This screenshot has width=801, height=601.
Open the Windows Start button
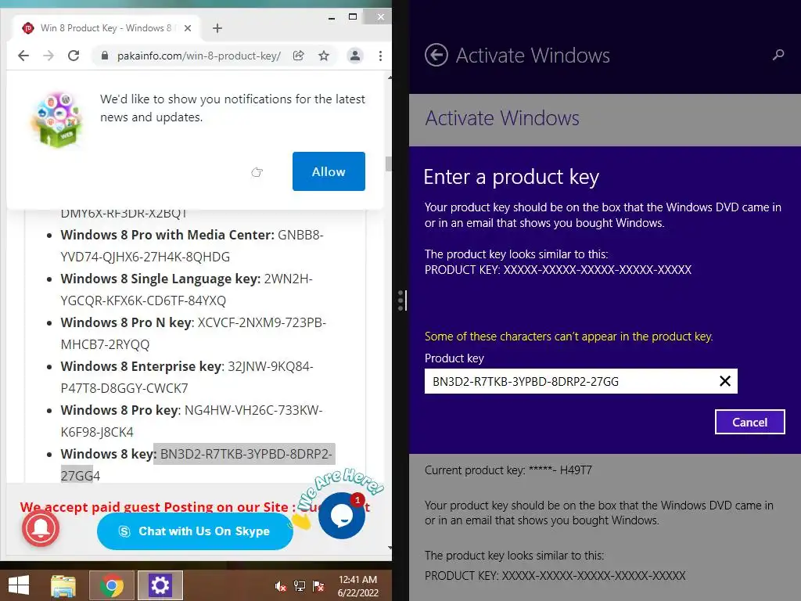click(x=19, y=585)
